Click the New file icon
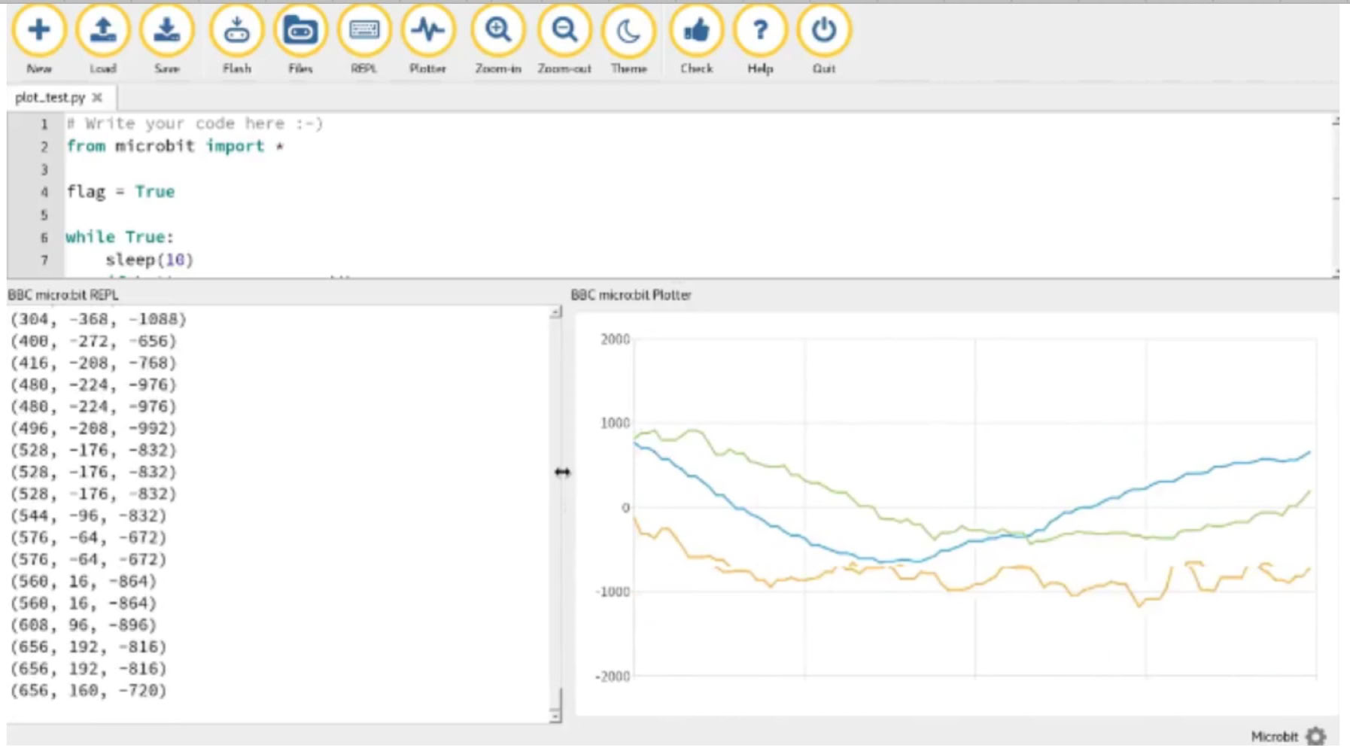Image resolution: width=1350 pixels, height=751 pixels. [39, 32]
